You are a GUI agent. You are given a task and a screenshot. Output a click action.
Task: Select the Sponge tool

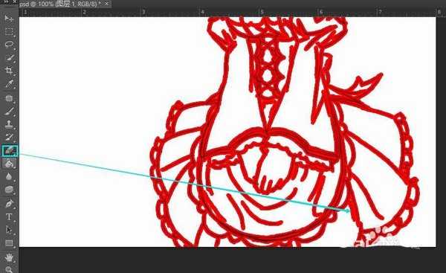click(9, 190)
